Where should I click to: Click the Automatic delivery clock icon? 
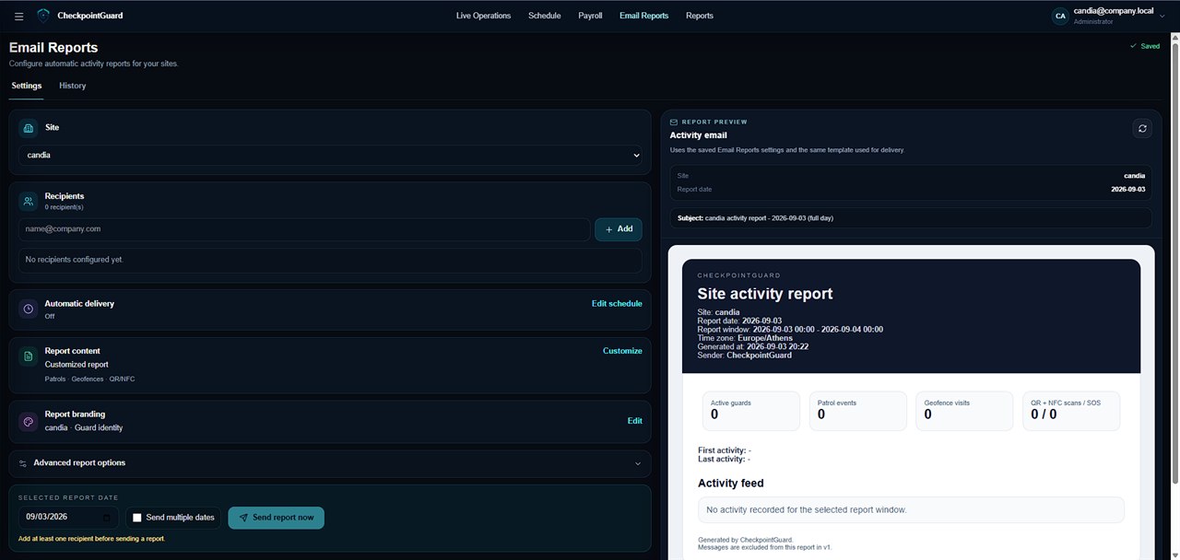[x=29, y=309]
